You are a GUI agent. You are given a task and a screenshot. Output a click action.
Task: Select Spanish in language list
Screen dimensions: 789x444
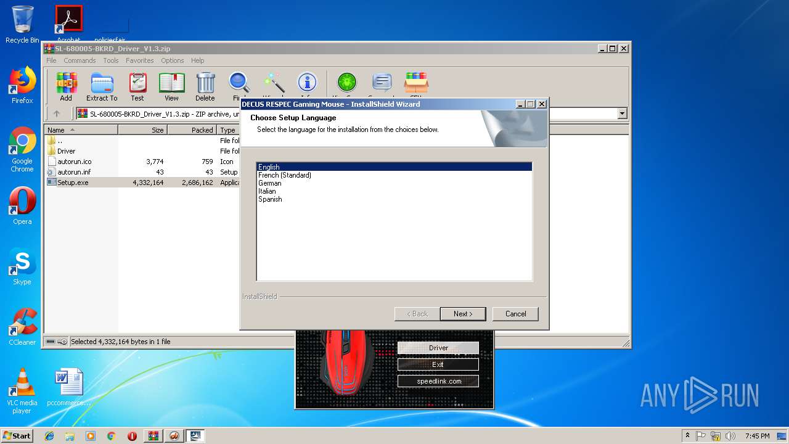point(394,199)
